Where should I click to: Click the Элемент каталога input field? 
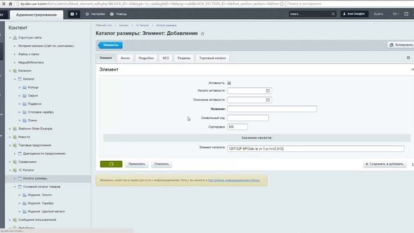pyautogui.click(x=316, y=149)
